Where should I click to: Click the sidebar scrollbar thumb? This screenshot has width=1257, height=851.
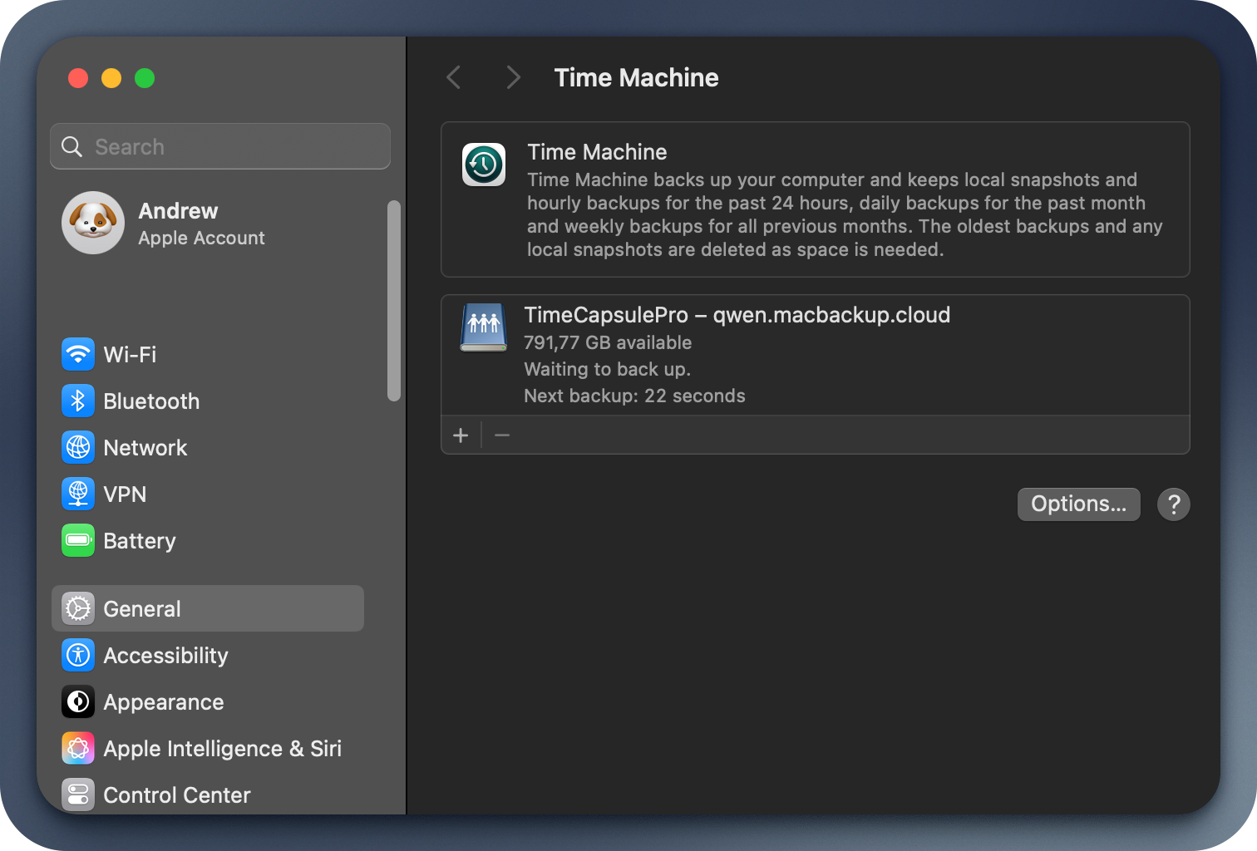(394, 301)
